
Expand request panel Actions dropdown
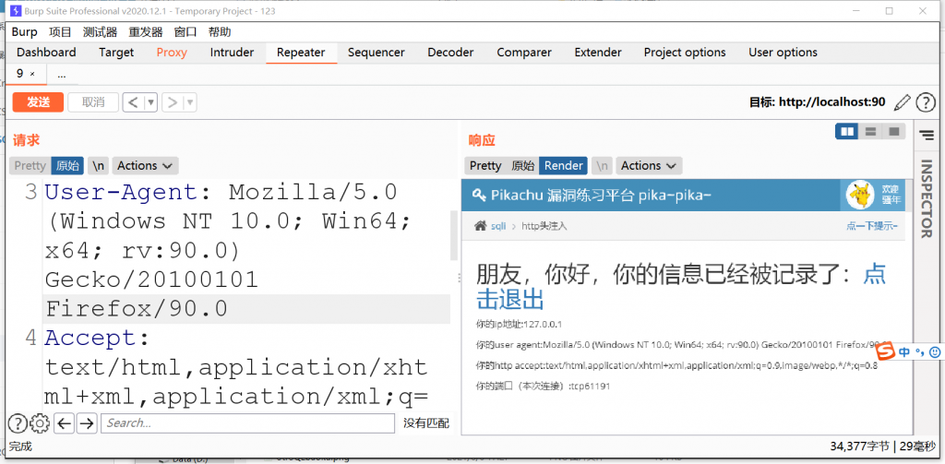tap(145, 166)
